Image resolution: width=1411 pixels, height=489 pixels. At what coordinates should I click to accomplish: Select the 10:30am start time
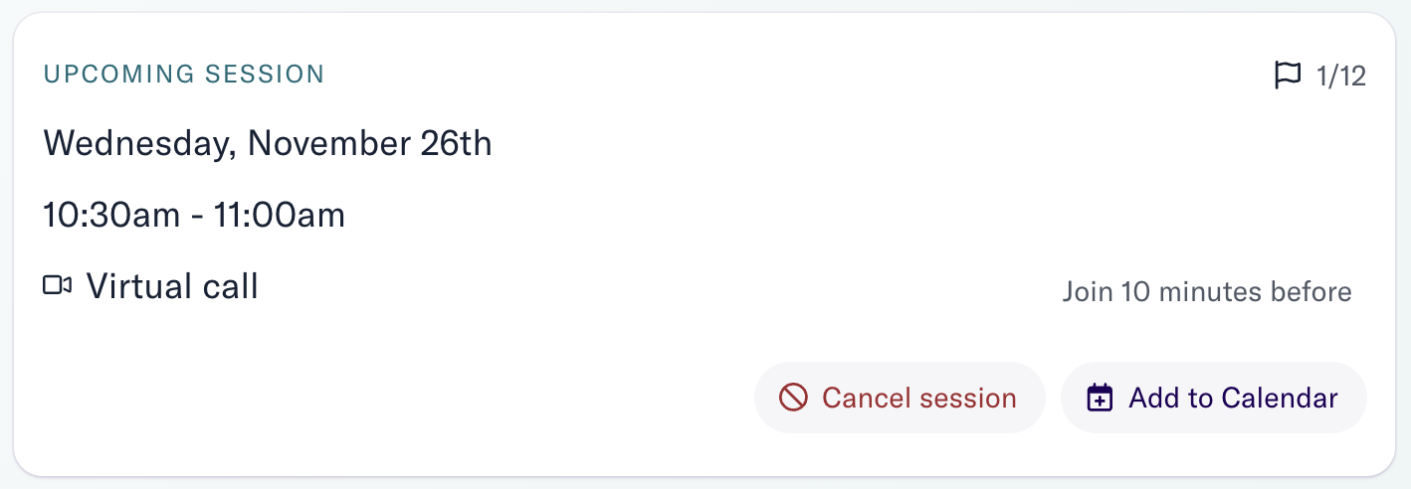[x=109, y=216]
